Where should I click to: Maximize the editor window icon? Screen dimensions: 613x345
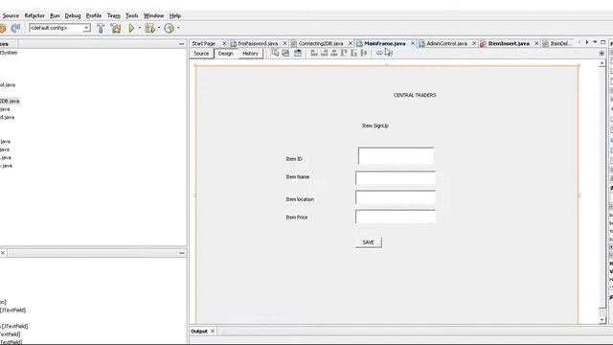click(602, 42)
